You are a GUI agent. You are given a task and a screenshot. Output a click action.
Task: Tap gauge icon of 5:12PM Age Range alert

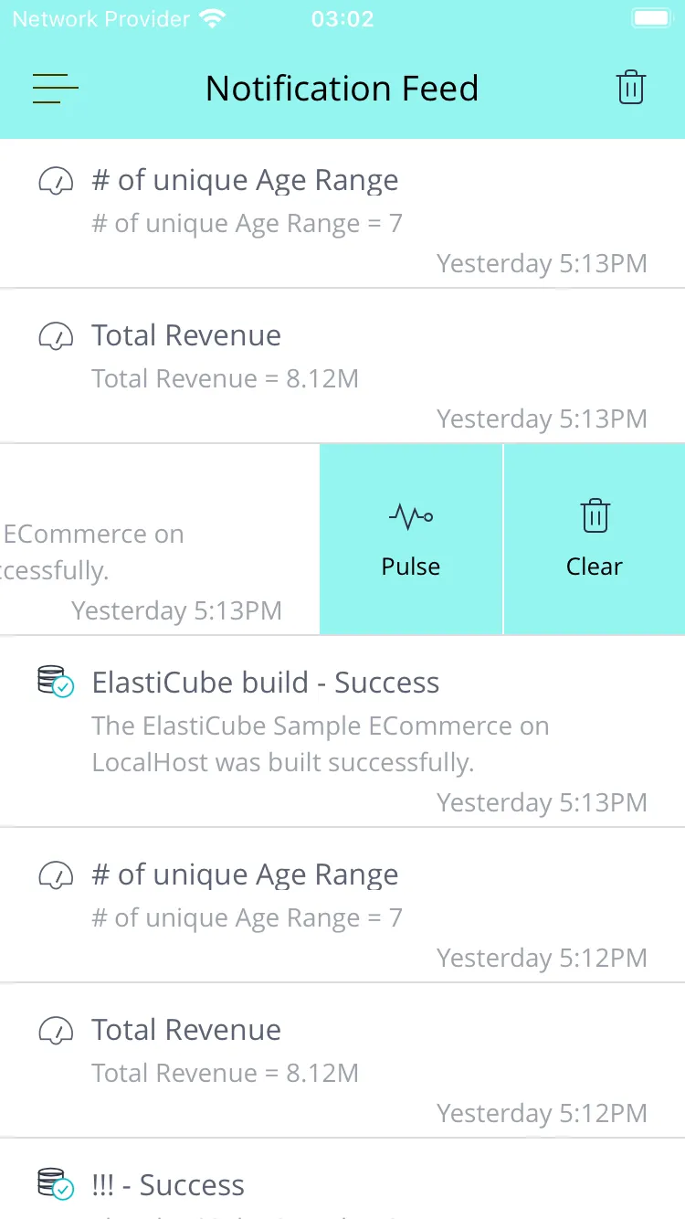(x=56, y=875)
